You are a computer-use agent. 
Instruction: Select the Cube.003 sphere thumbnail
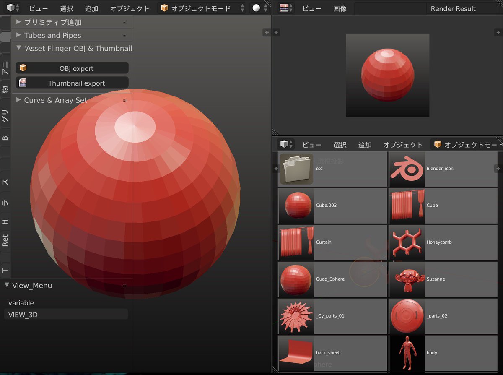coord(297,206)
